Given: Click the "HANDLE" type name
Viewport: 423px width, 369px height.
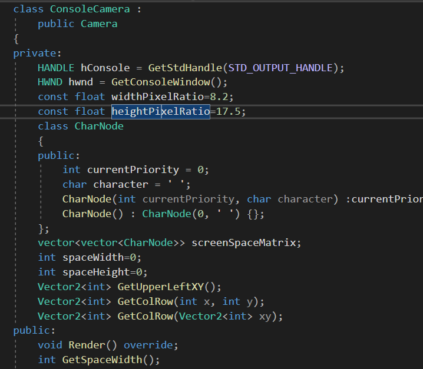Looking at the screenshot, I should (x=56, y=68).
